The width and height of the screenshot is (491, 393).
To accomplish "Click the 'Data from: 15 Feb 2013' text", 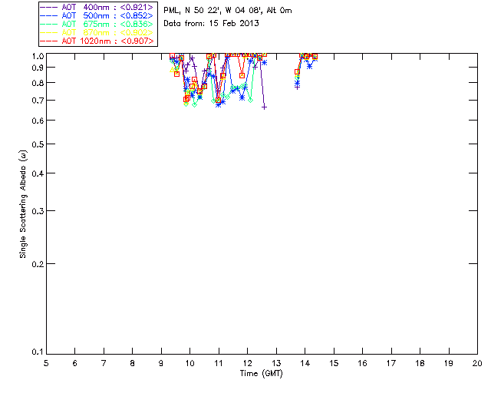I will (211, 24).
